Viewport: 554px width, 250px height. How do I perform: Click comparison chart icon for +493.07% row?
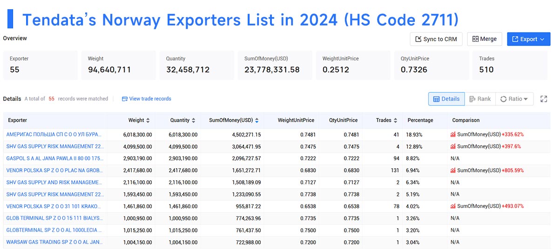(x=453, y=206)
